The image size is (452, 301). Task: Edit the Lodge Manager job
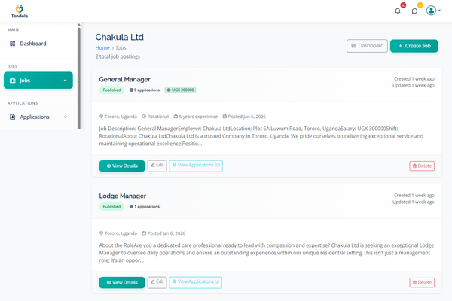(157, 282)
